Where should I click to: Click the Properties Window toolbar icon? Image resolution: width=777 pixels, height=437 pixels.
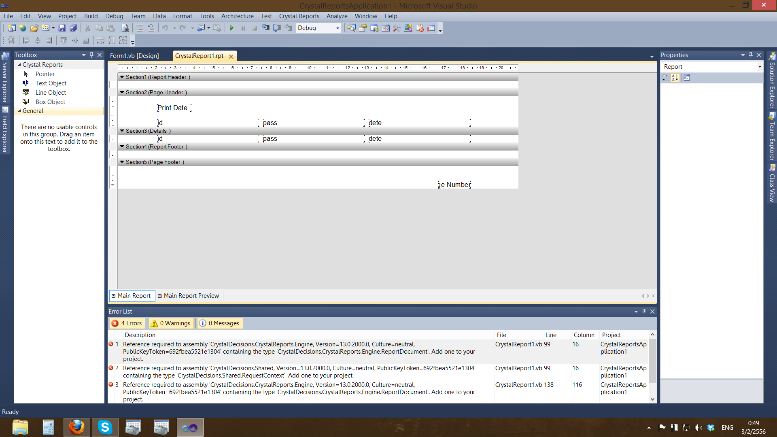click(x=363, y=28)
